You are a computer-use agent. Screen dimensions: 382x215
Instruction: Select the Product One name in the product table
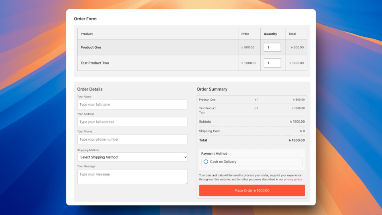91,47
